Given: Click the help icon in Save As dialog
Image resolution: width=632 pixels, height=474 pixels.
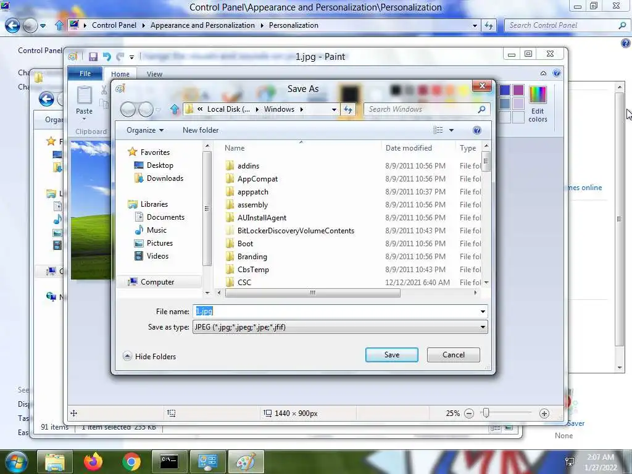Looking at the screenshot, I should [x=477, y=130].
